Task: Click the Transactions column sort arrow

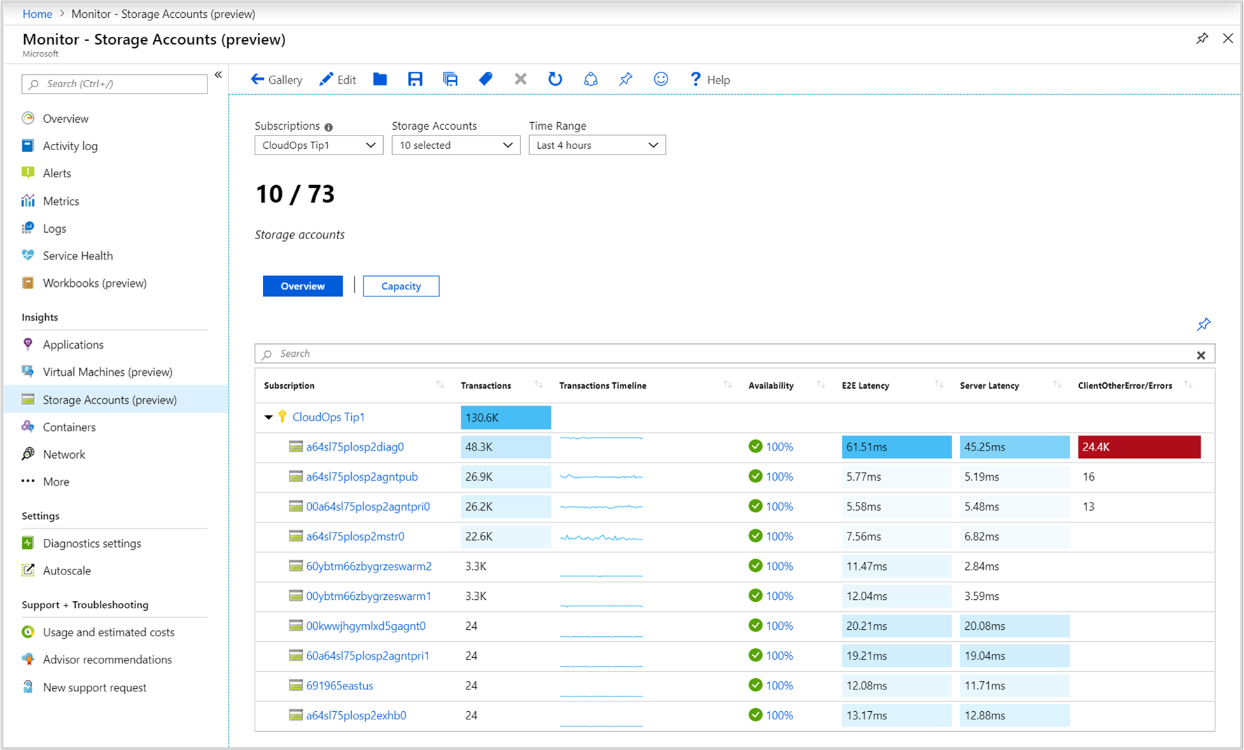Action: coord(540,385)
